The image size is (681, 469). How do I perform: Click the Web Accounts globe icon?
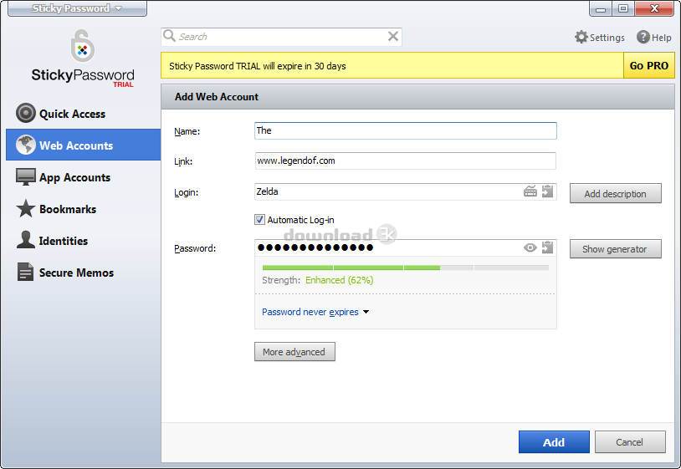26,145
